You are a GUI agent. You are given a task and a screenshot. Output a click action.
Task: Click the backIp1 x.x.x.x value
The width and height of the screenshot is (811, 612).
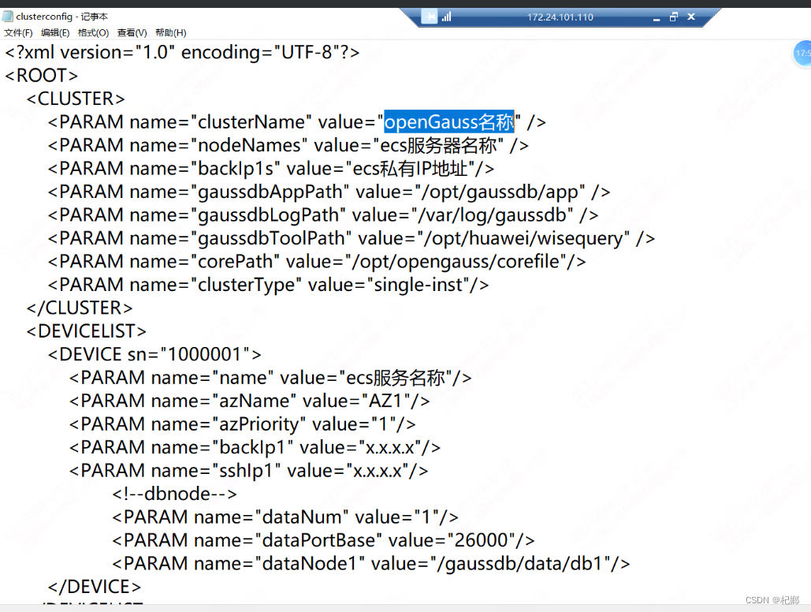click(390, 448)
